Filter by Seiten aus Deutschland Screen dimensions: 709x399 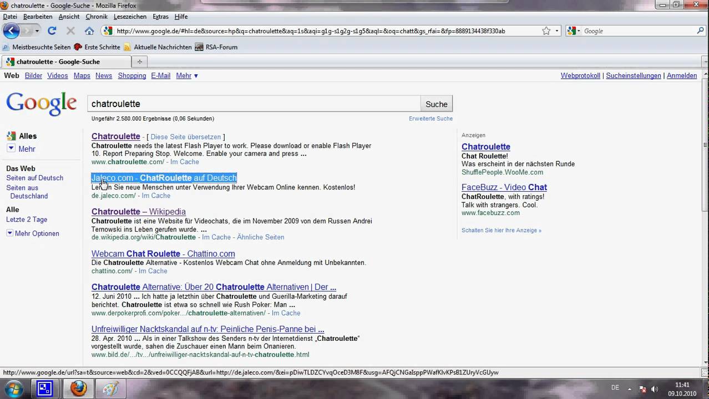pos(28,192)
